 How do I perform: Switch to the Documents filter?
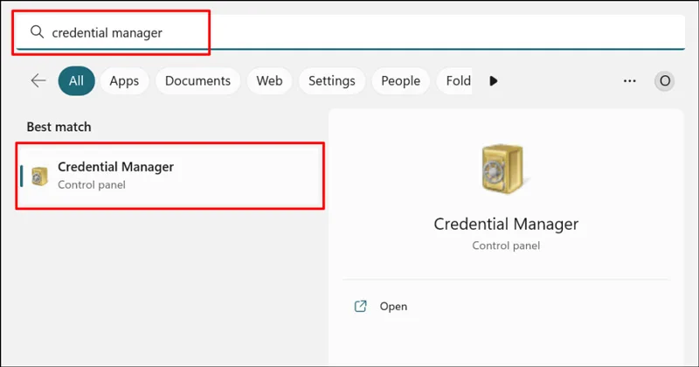click(198, 80)
